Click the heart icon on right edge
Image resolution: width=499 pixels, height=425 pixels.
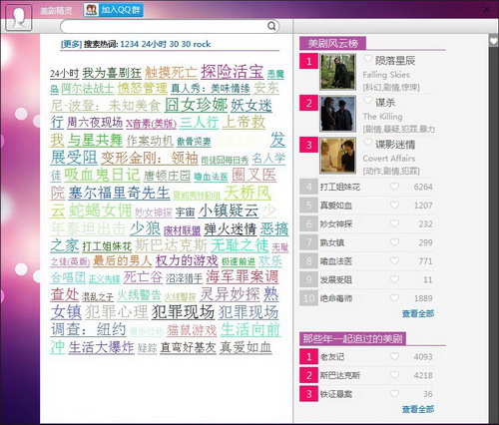tap(494, 41)
